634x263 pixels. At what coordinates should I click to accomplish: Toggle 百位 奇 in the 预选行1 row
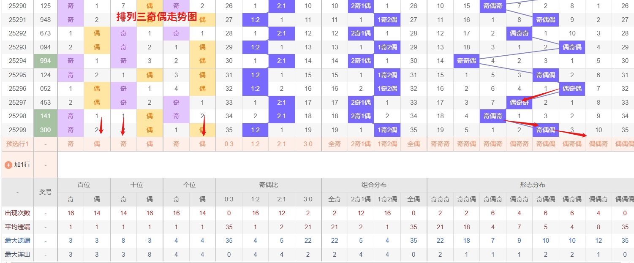point(71,144)
